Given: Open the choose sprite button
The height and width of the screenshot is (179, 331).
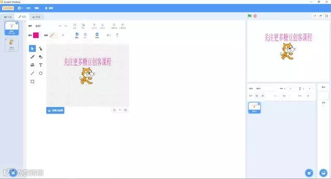Looking at the screenshot, I should tap(309, 173).
